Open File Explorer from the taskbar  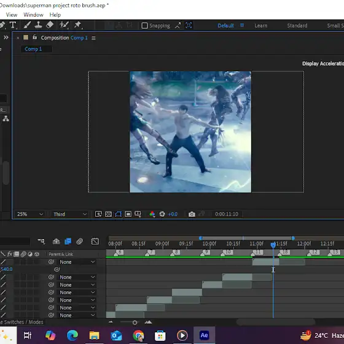coord(94,335)
